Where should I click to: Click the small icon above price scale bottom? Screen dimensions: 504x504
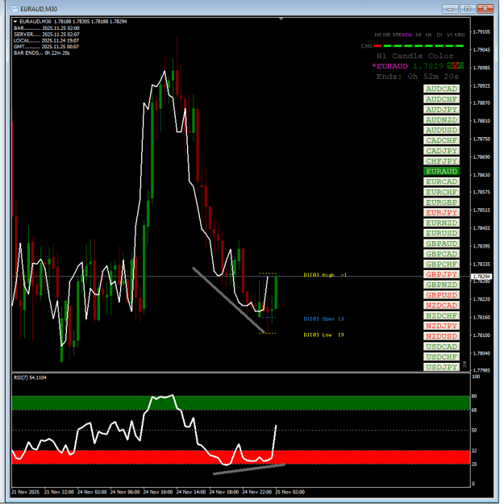tap(464, 364)
